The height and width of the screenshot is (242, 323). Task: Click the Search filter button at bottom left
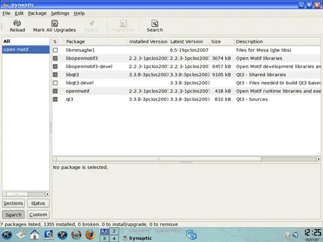(x=13, y=214)
